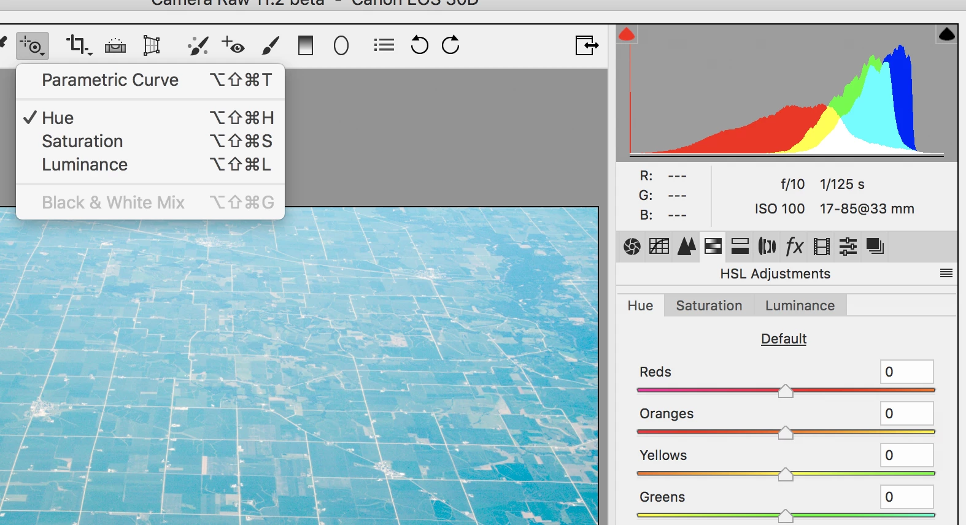Rotate image counterclockwise
Image resolution: width=966 pixels, height=525 pixels.
pyautogui.click(x=420, y=45)
